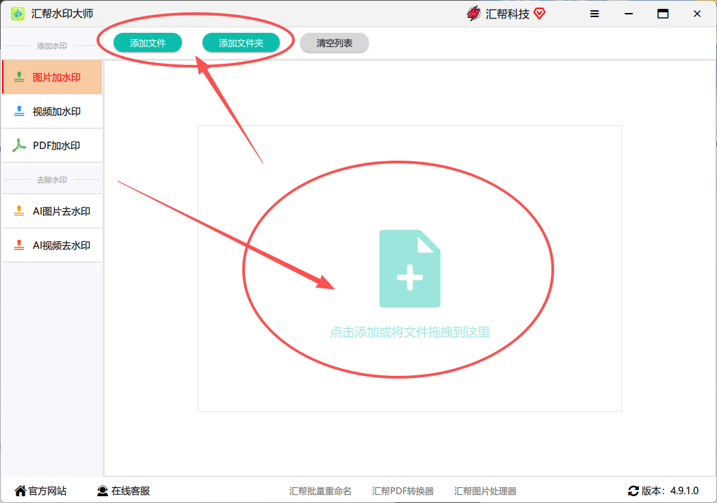The width and height of the screenshot is (717, 503).
Task: Clear the list with 清空列表
Action: click(x=335, y=43)
